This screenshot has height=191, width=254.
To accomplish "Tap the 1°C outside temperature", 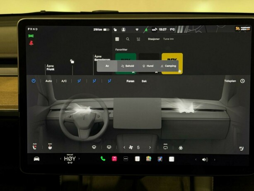I will tap(172, 29).
